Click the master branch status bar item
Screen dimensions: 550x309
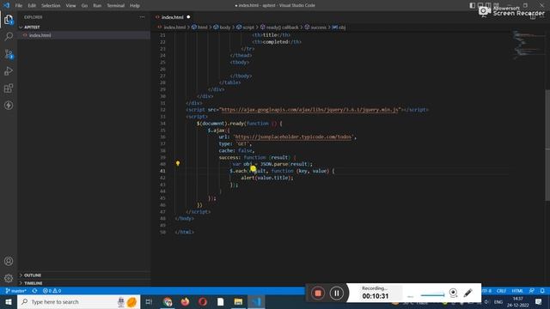coord(15,291)
